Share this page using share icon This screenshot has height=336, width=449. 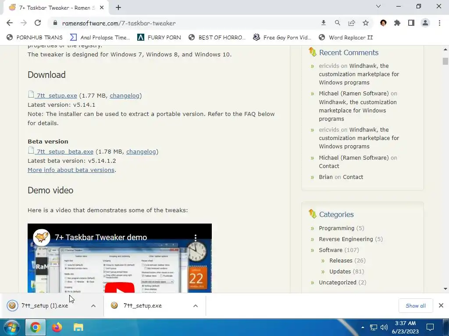pyautogui.click(x=351, y=23)
